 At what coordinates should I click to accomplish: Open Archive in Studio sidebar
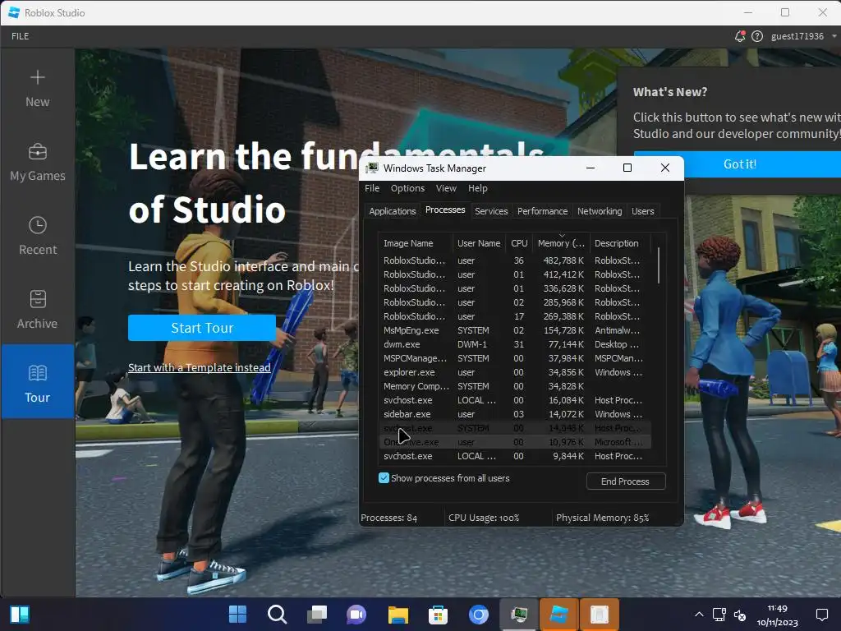click(x=38, y=310)
